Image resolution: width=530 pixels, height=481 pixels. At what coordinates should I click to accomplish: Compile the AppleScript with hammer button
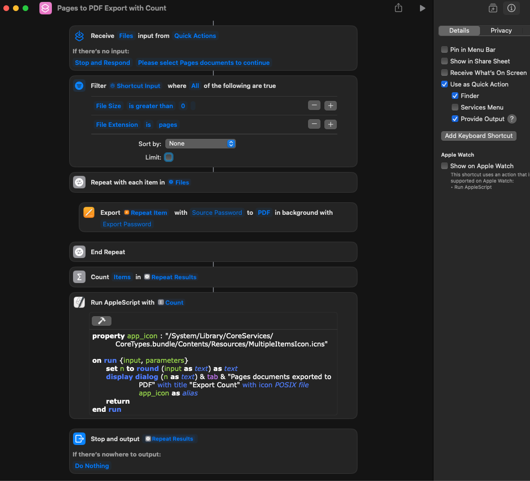point(101,321)
